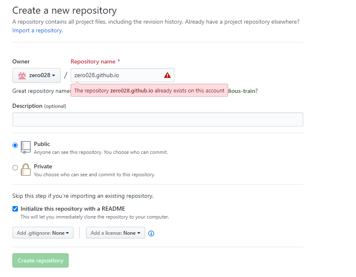Click into the Description text box

[158, 119]
